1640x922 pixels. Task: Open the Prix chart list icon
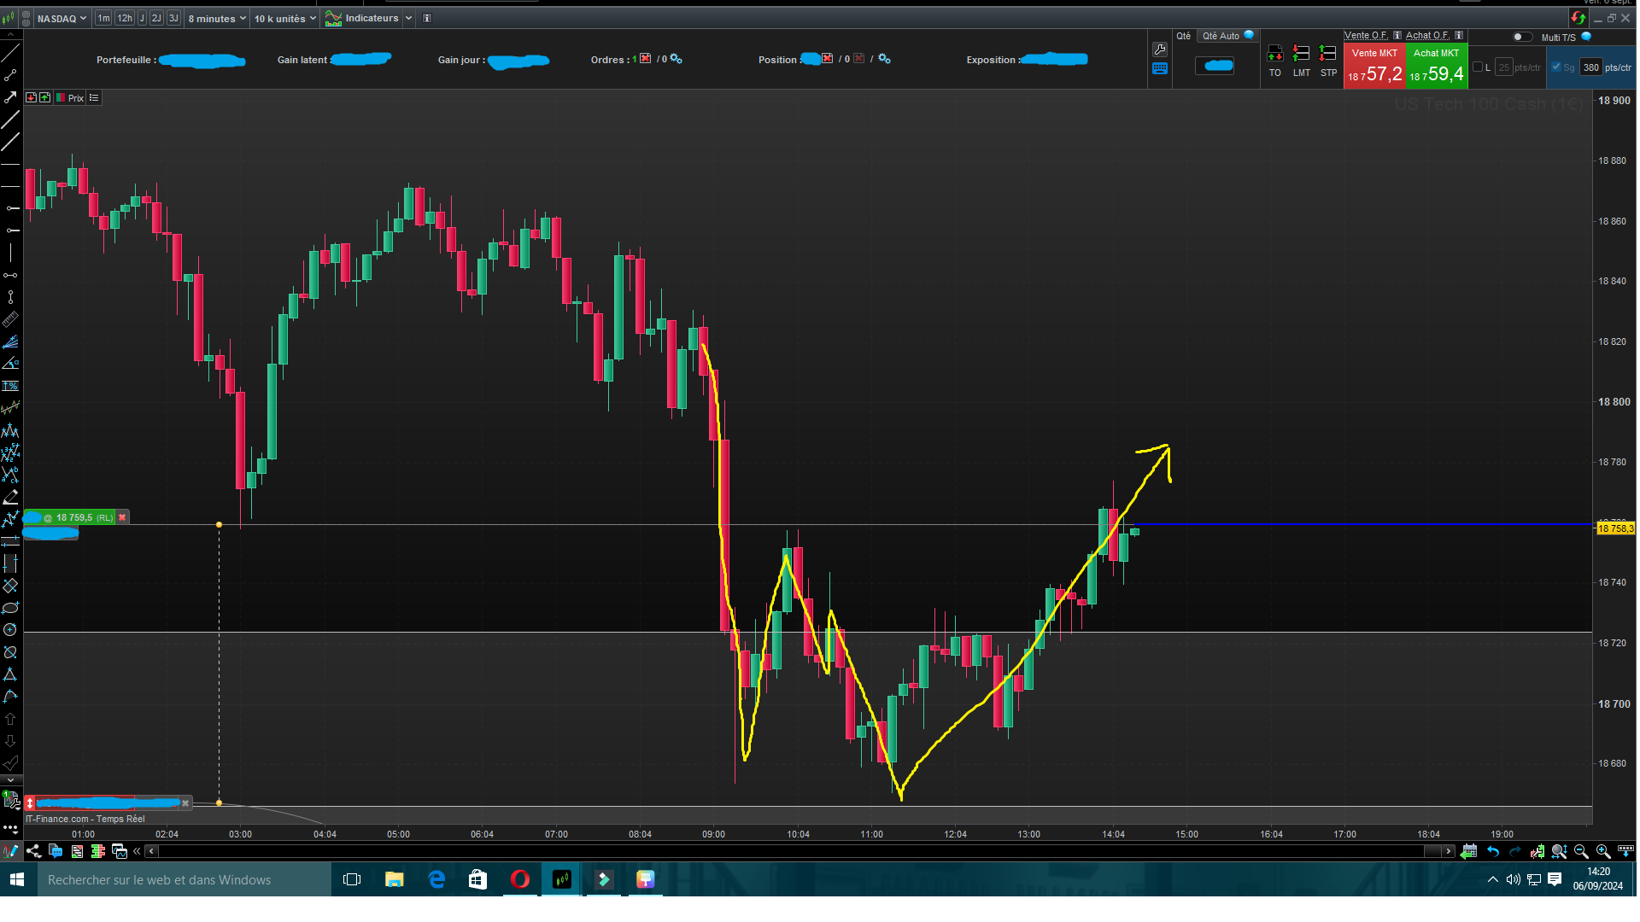click(94, 98)
